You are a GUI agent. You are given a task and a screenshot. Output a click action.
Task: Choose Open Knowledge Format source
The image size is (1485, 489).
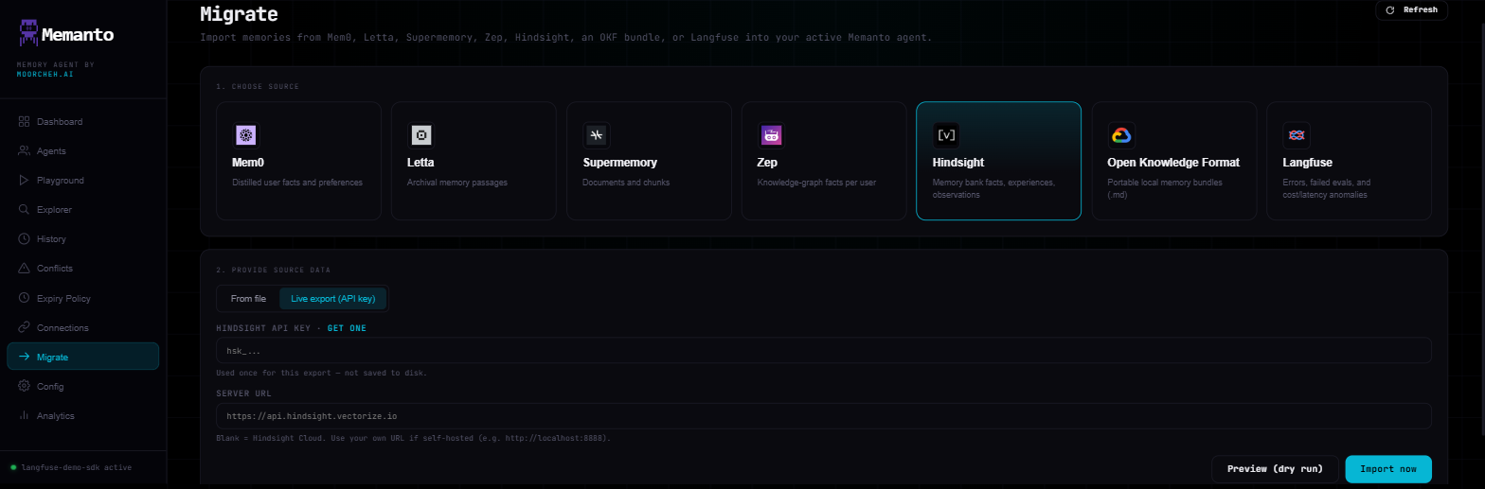tap(1174, 161)
